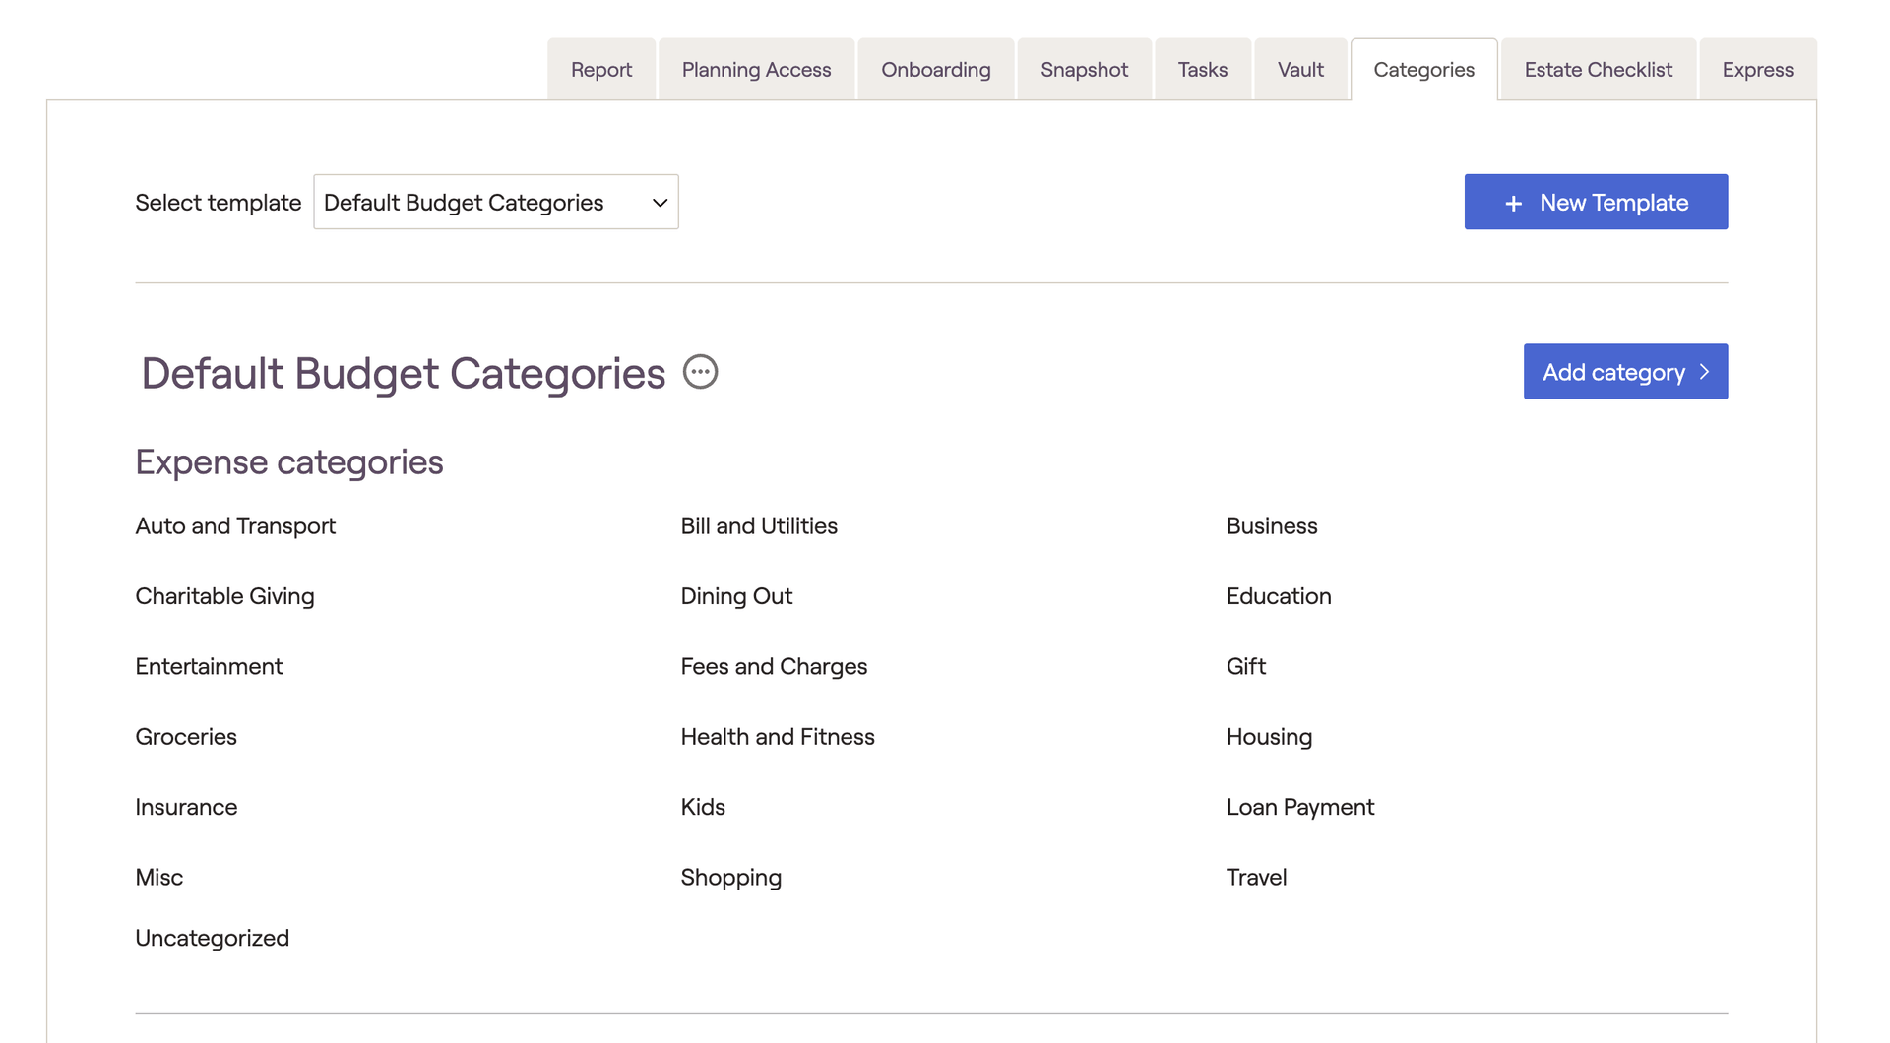Select the Snapshot tab
This screenshot has width=1890, height=1043.
coord(1084,70)
